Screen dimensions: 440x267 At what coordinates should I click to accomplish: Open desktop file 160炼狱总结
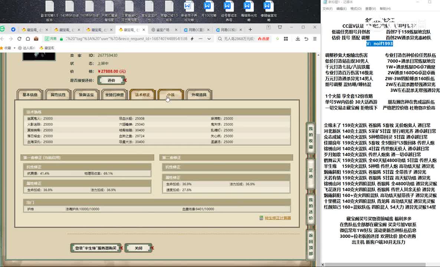(x=89, y=9)
